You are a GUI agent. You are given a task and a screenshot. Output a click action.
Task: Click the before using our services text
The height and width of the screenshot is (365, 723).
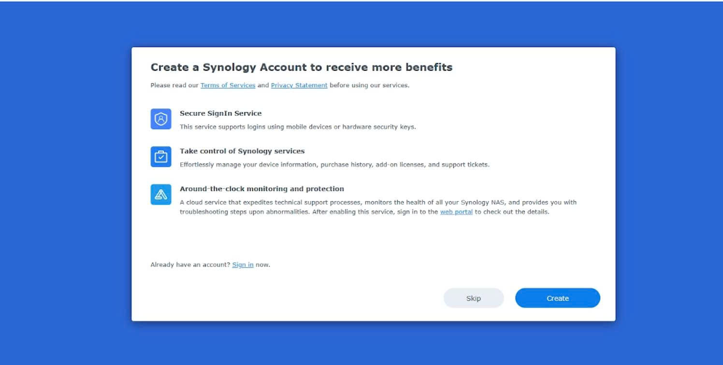coord(369,85)
